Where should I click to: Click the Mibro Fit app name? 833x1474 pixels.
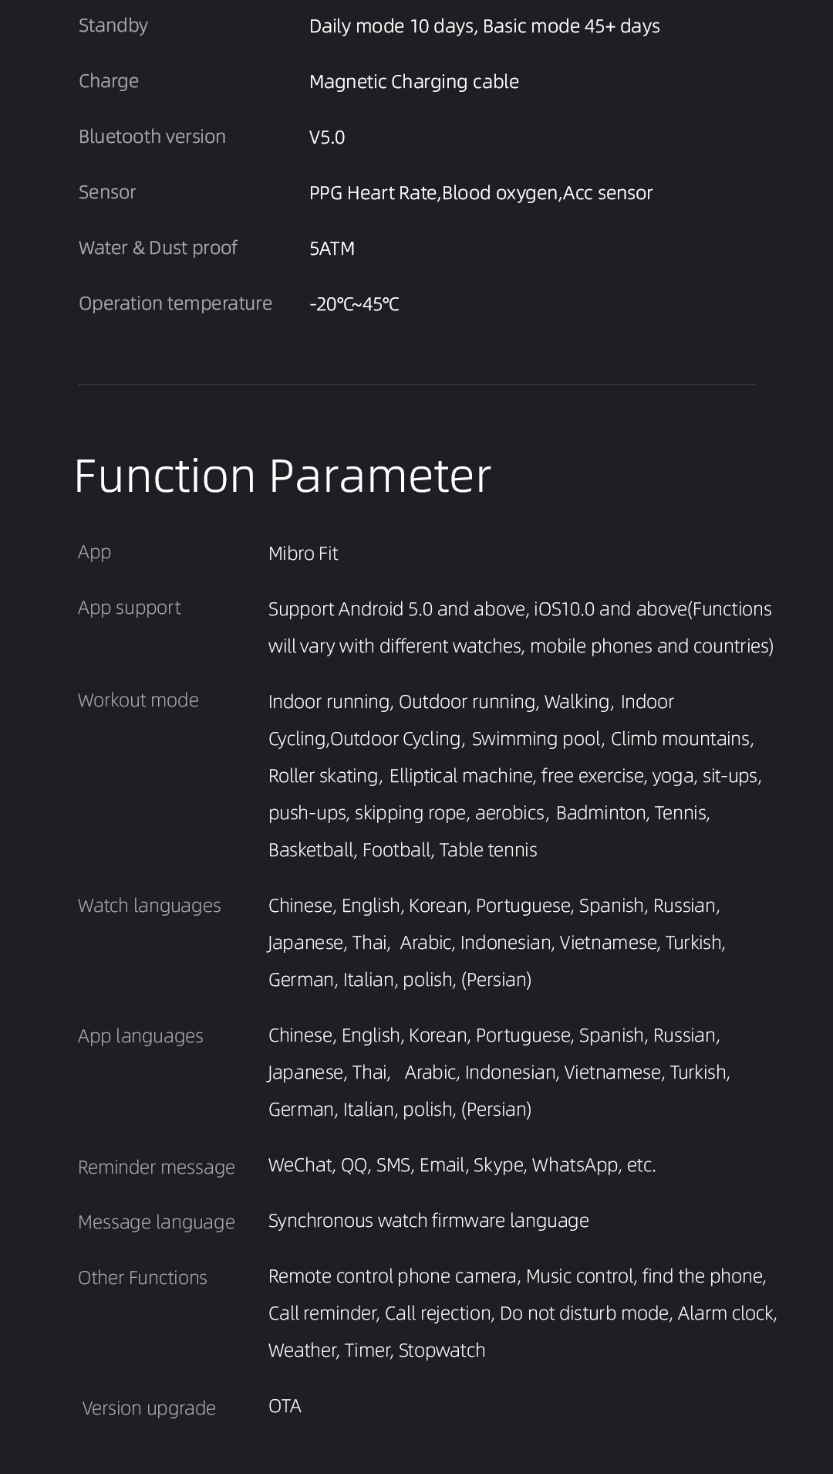tap(303, 554)
